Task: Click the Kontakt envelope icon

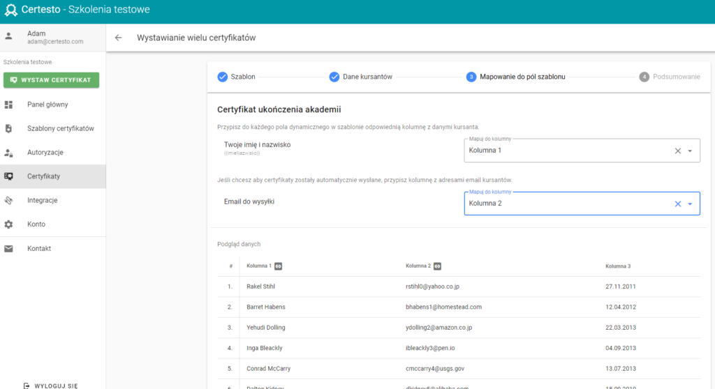Action: (8, 249)
